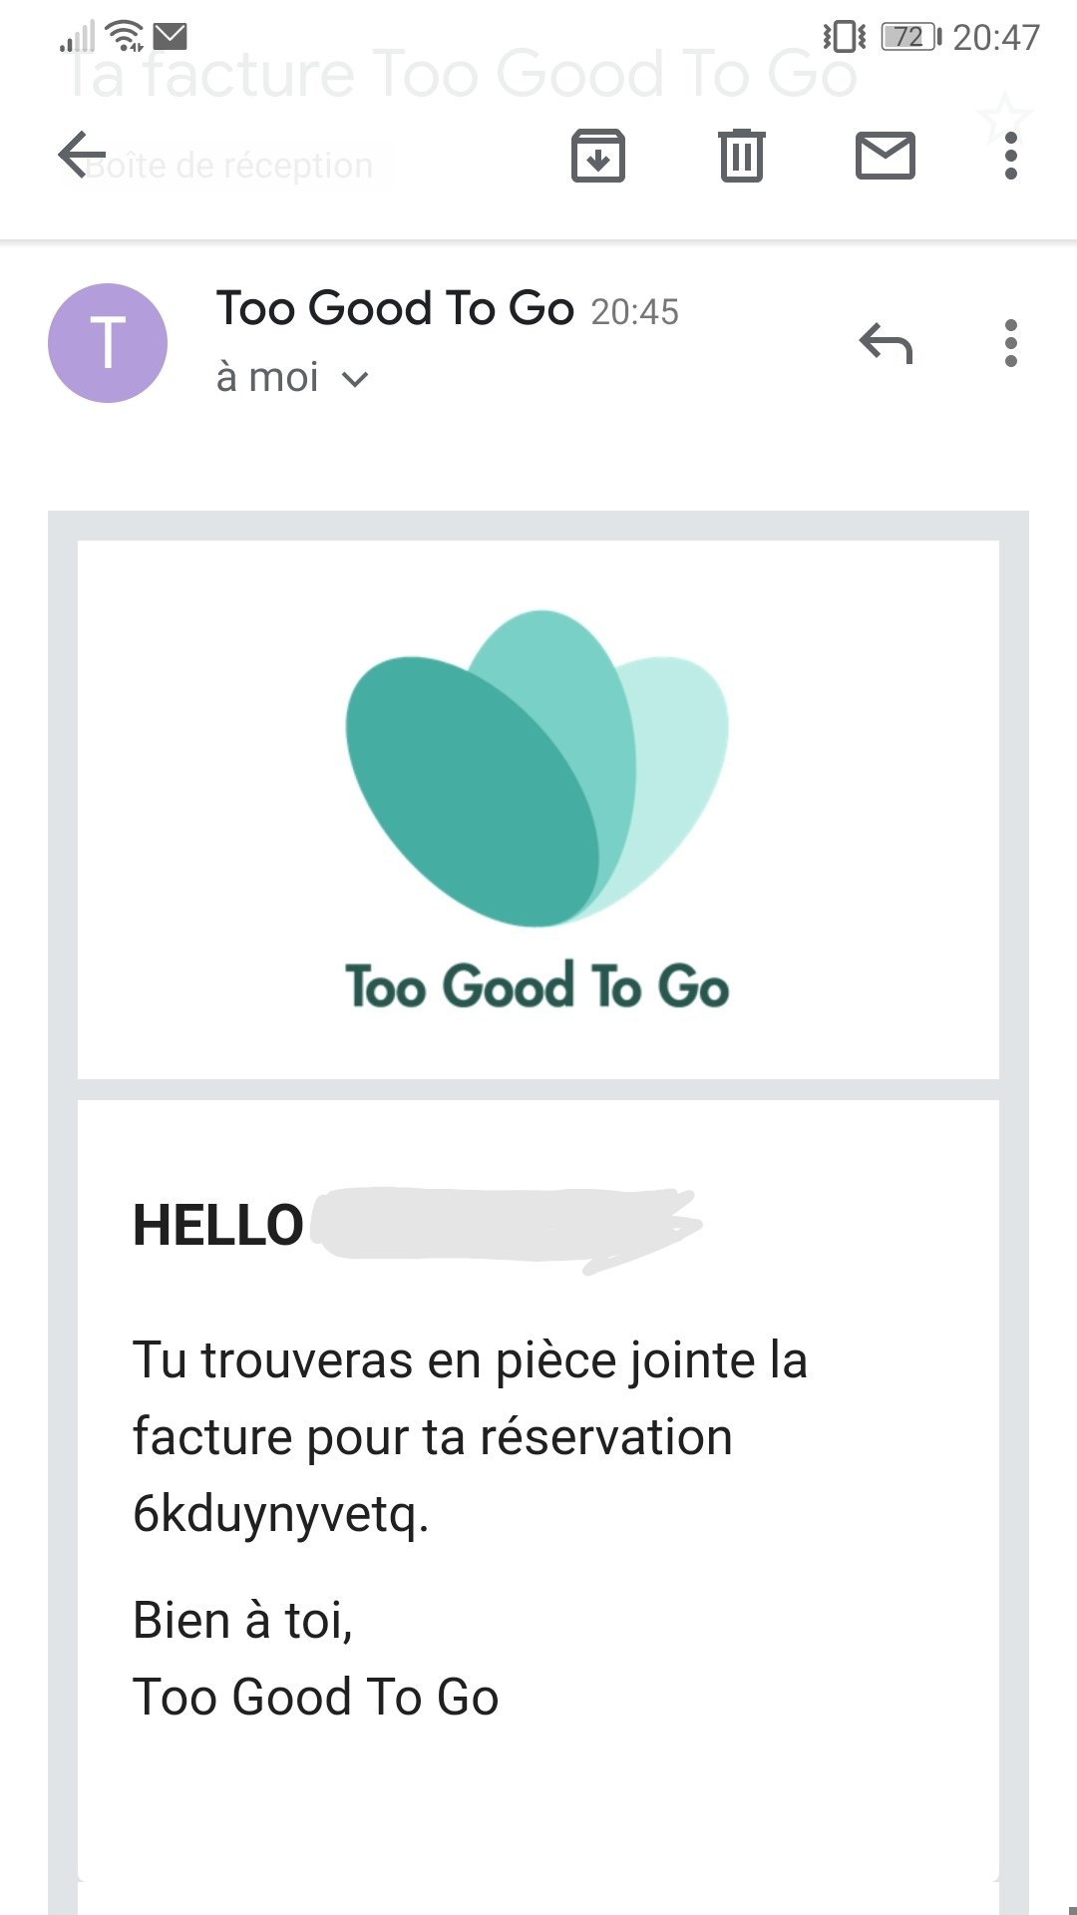Image resolution: width=1077 pixels, height=1915 pixels.
Task: Mark email as unread with envelope icon
Action: pos(885,156)
